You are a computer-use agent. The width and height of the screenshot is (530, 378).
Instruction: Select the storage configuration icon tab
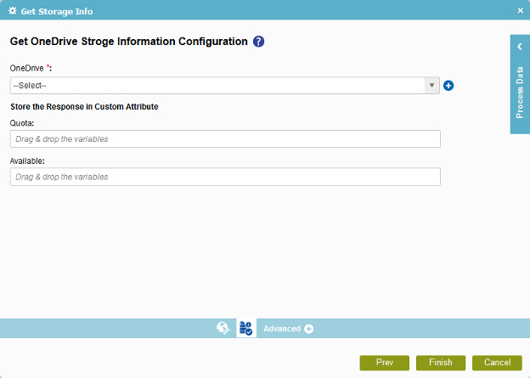pos(246,328)
